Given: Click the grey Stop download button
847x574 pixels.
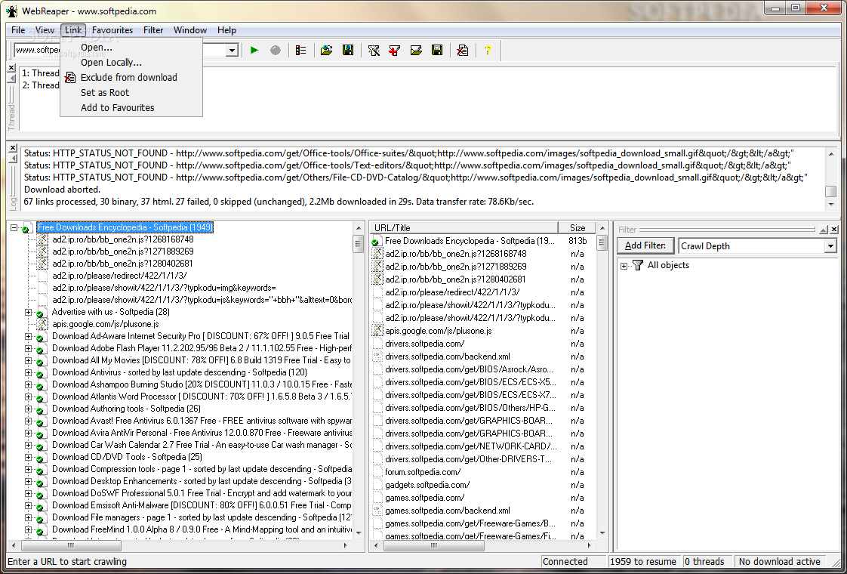Looking at the screenshot, I should [276, 51].
